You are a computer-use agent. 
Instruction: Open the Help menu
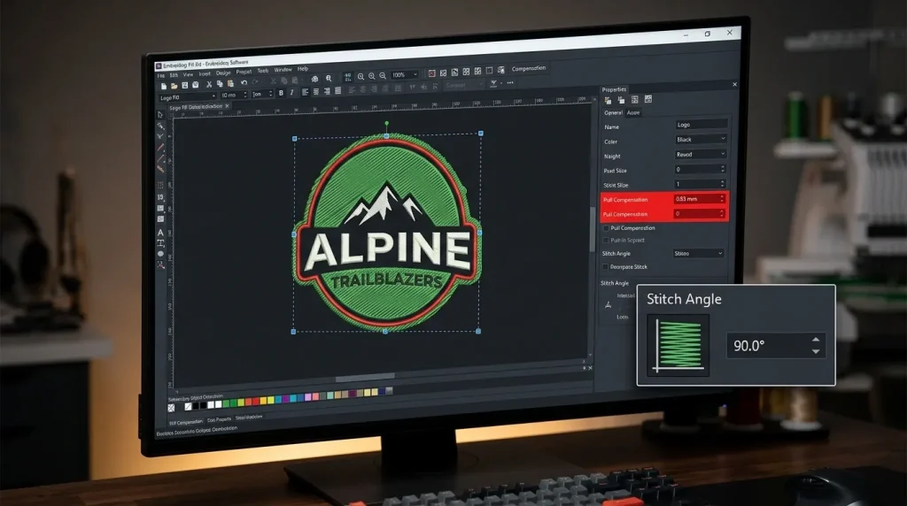coord(303,69)
